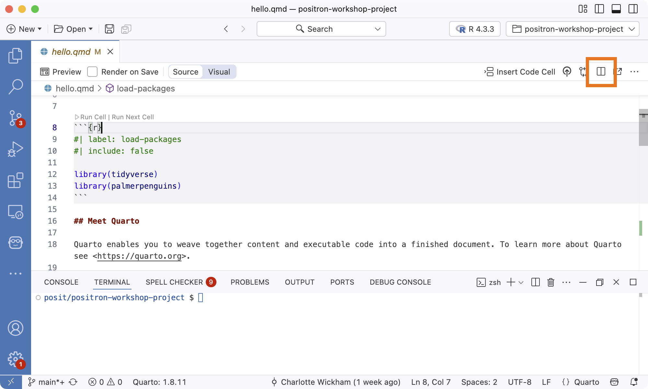Open the remote window indicator in status bar
This screenshot has height=389, width=648.
click(11, 382)
